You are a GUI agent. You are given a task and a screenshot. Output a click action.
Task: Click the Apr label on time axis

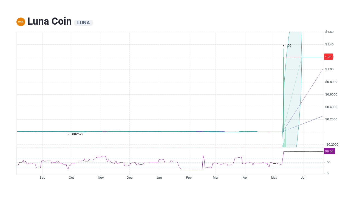click(245, 178)
